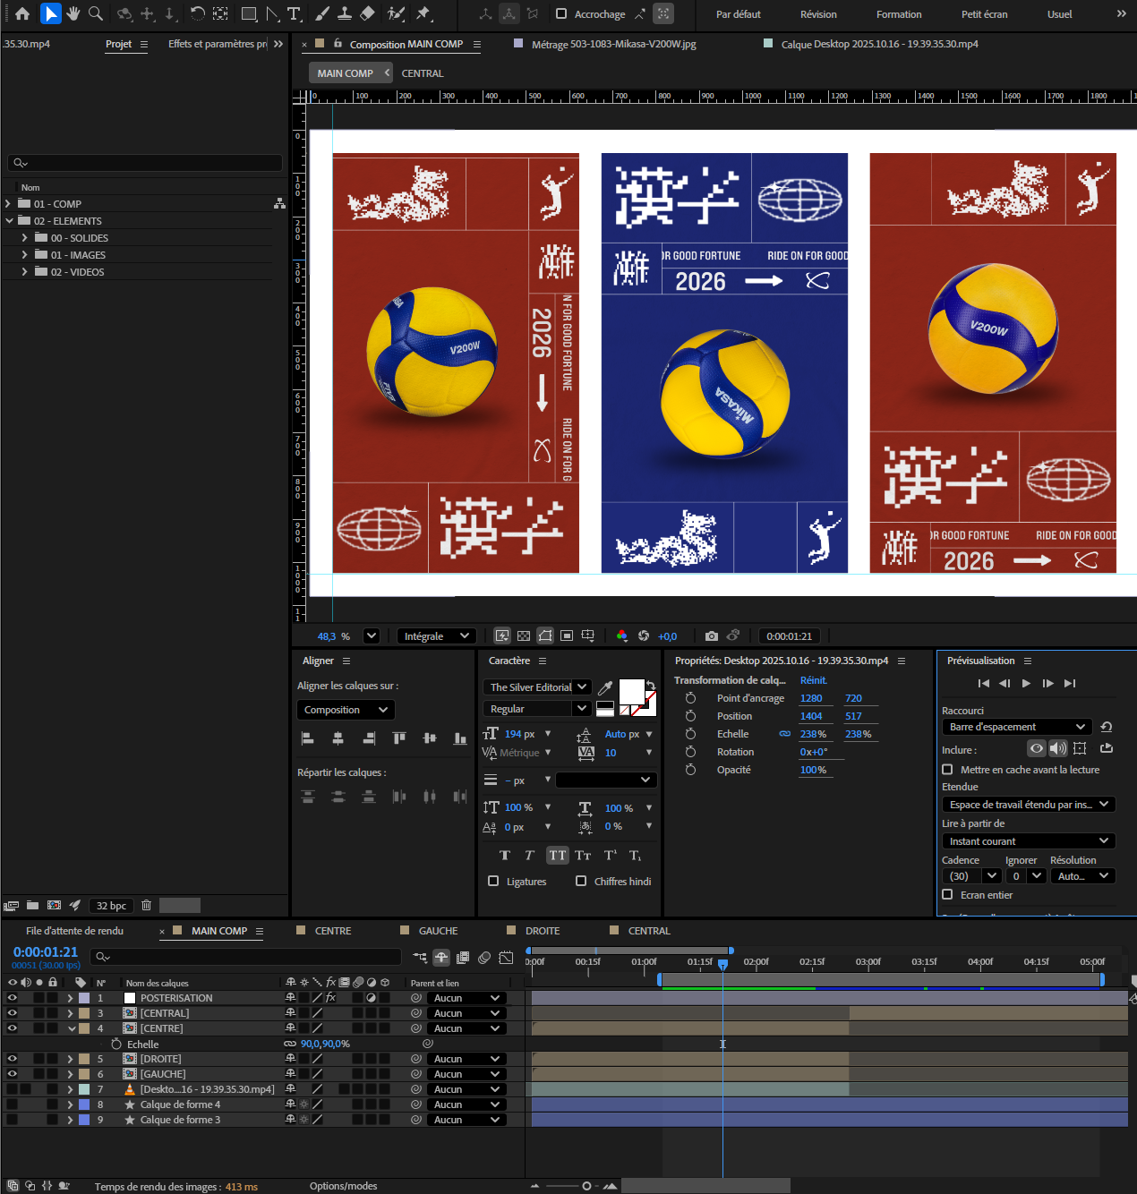Click Réinit. to reset transformation

tap(814, 680)
